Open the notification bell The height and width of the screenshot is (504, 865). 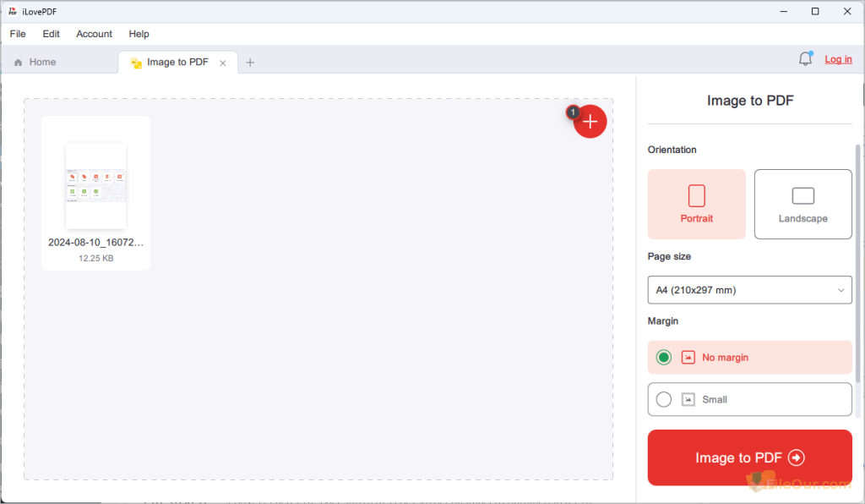(x=805, y=58)
